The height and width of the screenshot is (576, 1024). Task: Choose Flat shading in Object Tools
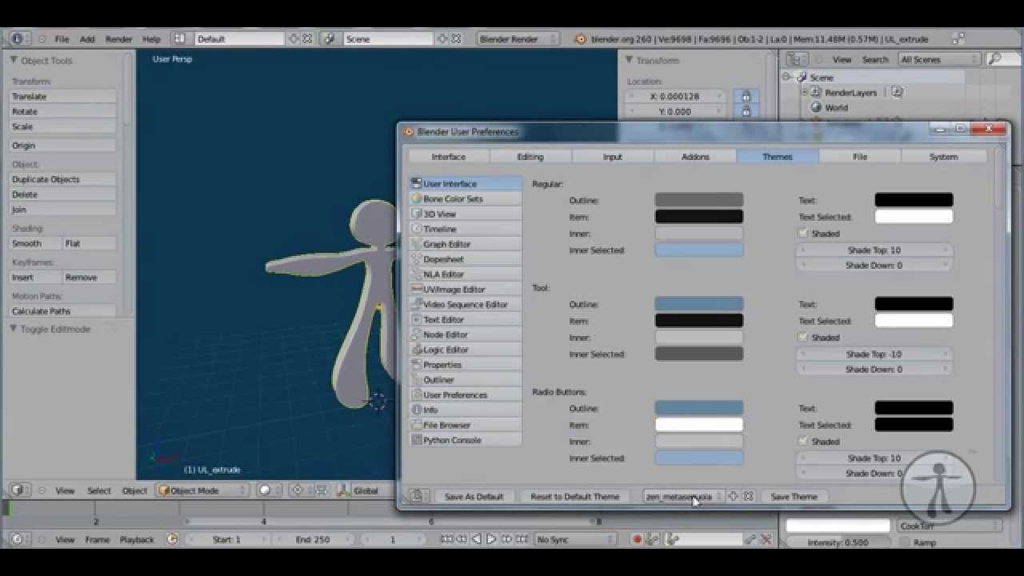(x=90, y=243)
